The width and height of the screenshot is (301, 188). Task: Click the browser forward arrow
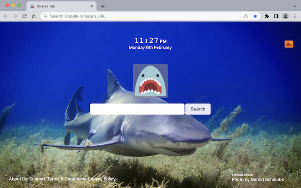15,16
